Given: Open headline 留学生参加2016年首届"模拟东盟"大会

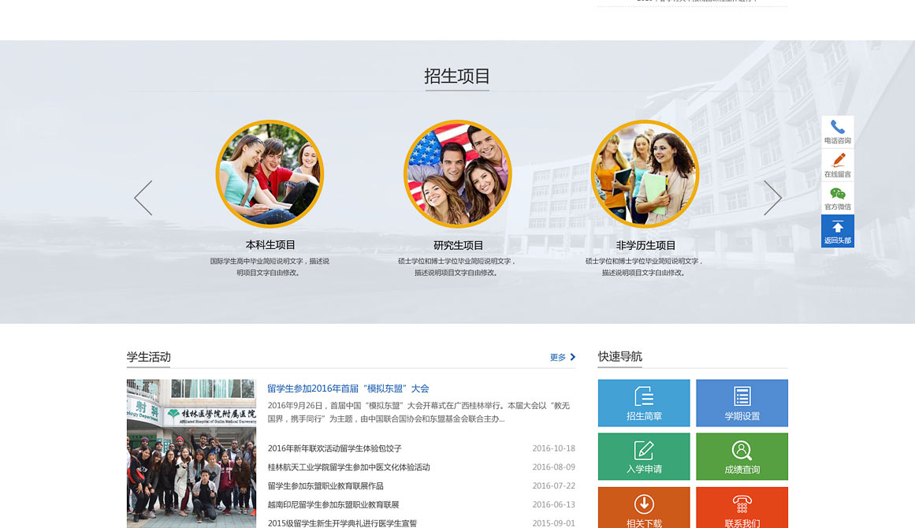Looking at the screenshot, I should (348, 389).
